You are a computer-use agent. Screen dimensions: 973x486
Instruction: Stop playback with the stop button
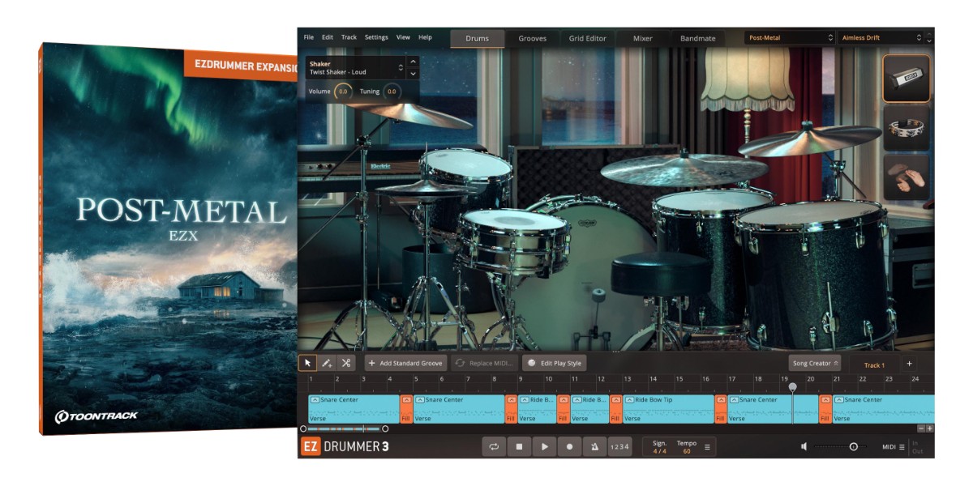(519, 446)
